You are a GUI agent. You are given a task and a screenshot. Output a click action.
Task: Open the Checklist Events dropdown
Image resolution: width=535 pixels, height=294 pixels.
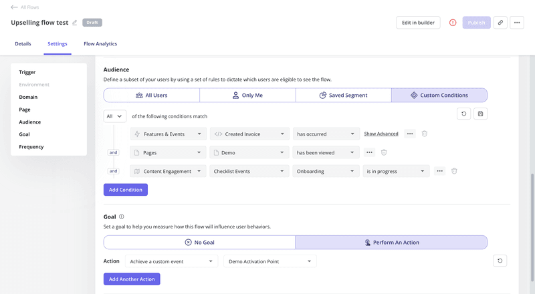click(249, 171)
